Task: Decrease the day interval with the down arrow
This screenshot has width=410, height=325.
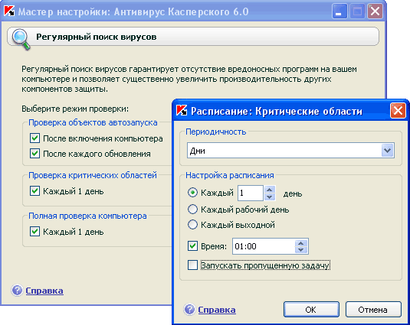Action: coord(270,197)
